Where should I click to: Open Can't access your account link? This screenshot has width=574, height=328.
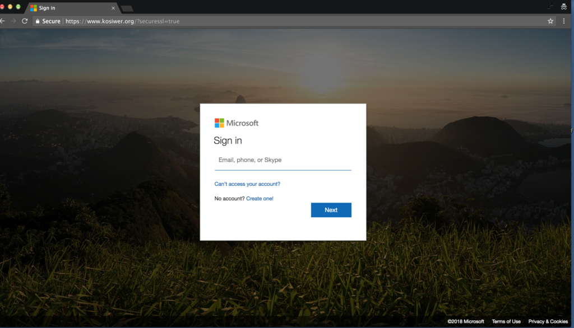pos(247,184)
